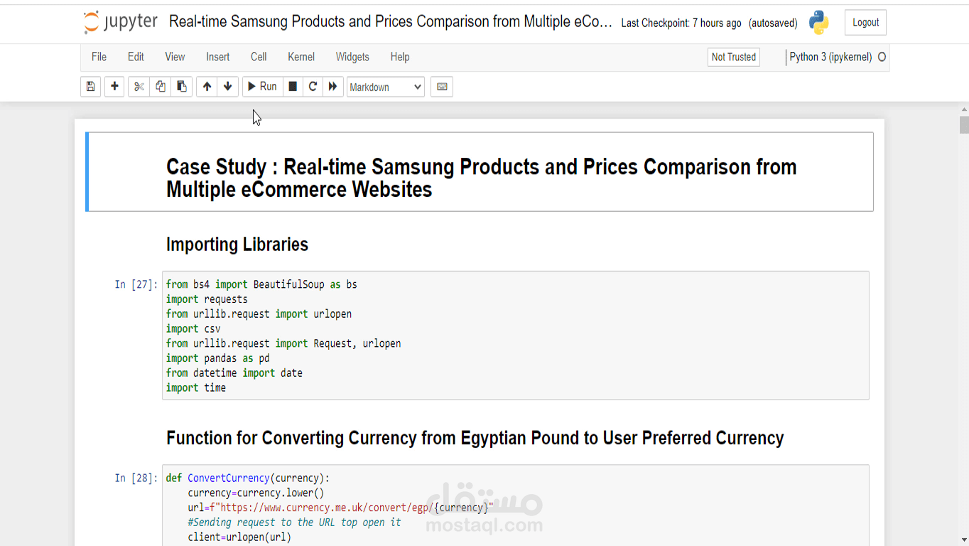Rename notebook by clicking its title

click(391, 21)
